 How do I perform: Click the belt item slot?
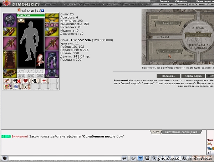coord(10,74)
